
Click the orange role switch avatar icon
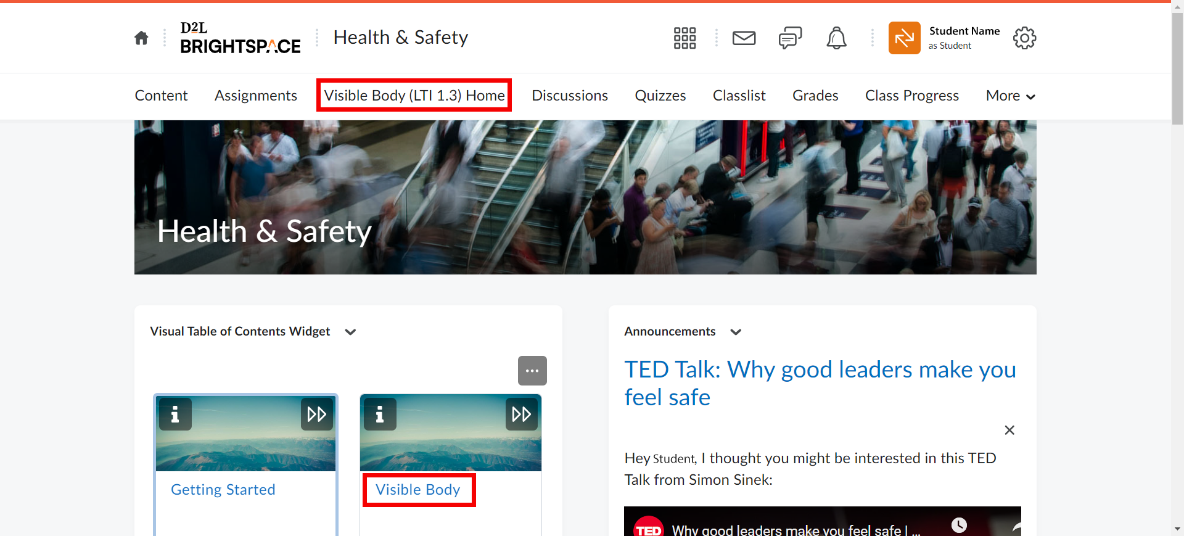point(904,38)
